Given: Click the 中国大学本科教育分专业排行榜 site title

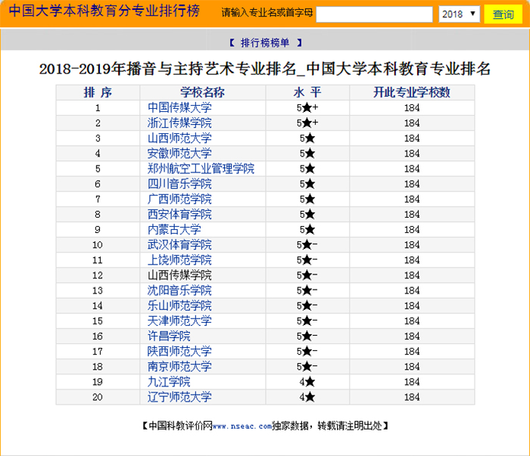Looking at the screenshot, I should click(104, 13).
